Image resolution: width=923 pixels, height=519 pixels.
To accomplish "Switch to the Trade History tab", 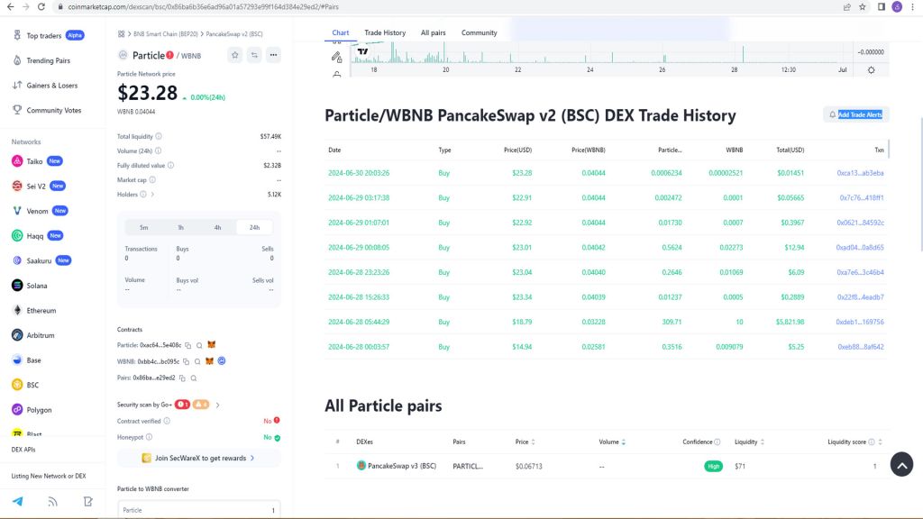I will point(385,32).
